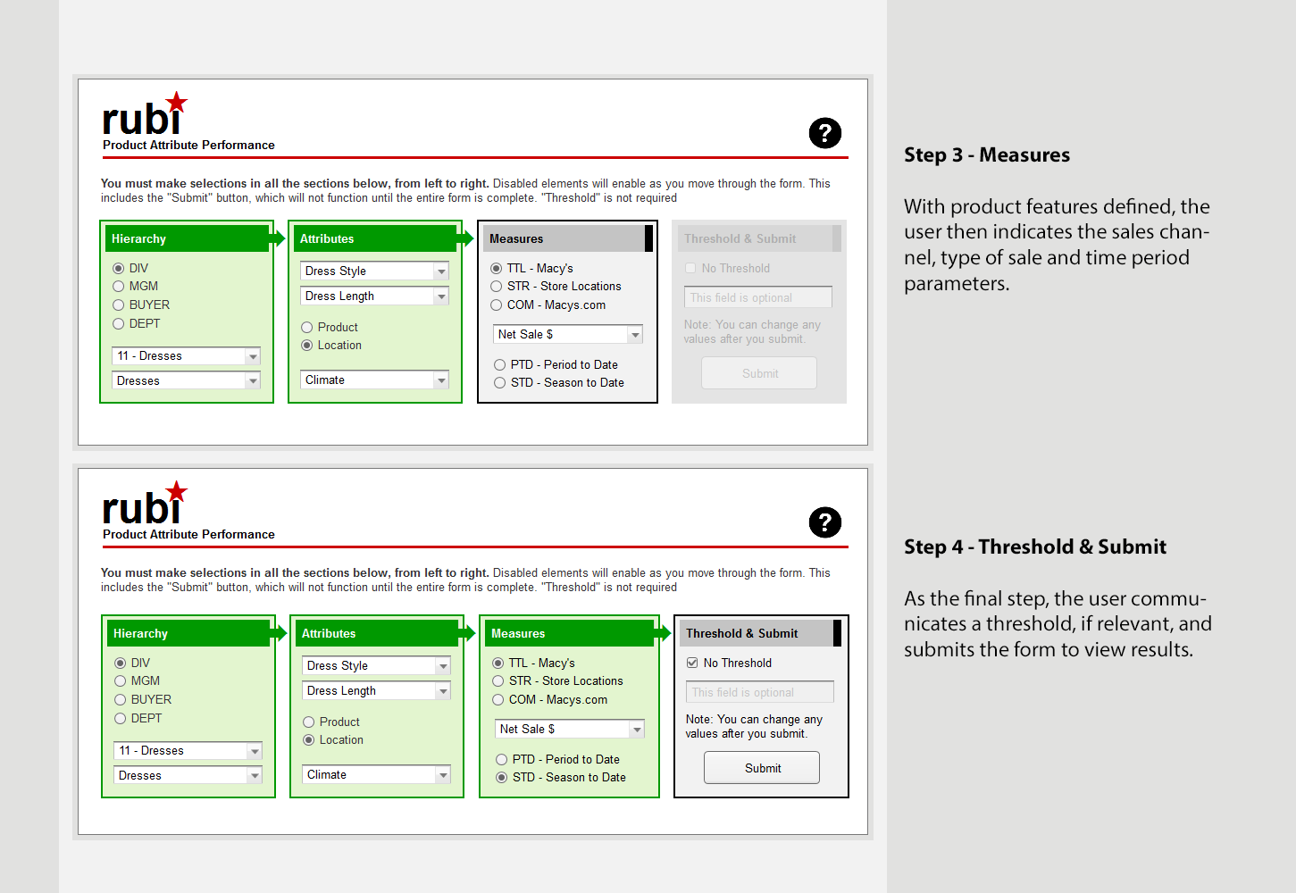Expand Dress Style dropdown in Step 4 form
This screenshot has height=893, width=1296.
click(x=376, y=665)
